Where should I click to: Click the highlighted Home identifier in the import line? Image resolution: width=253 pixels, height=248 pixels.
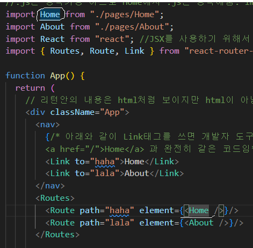click(x=50, y=14)
